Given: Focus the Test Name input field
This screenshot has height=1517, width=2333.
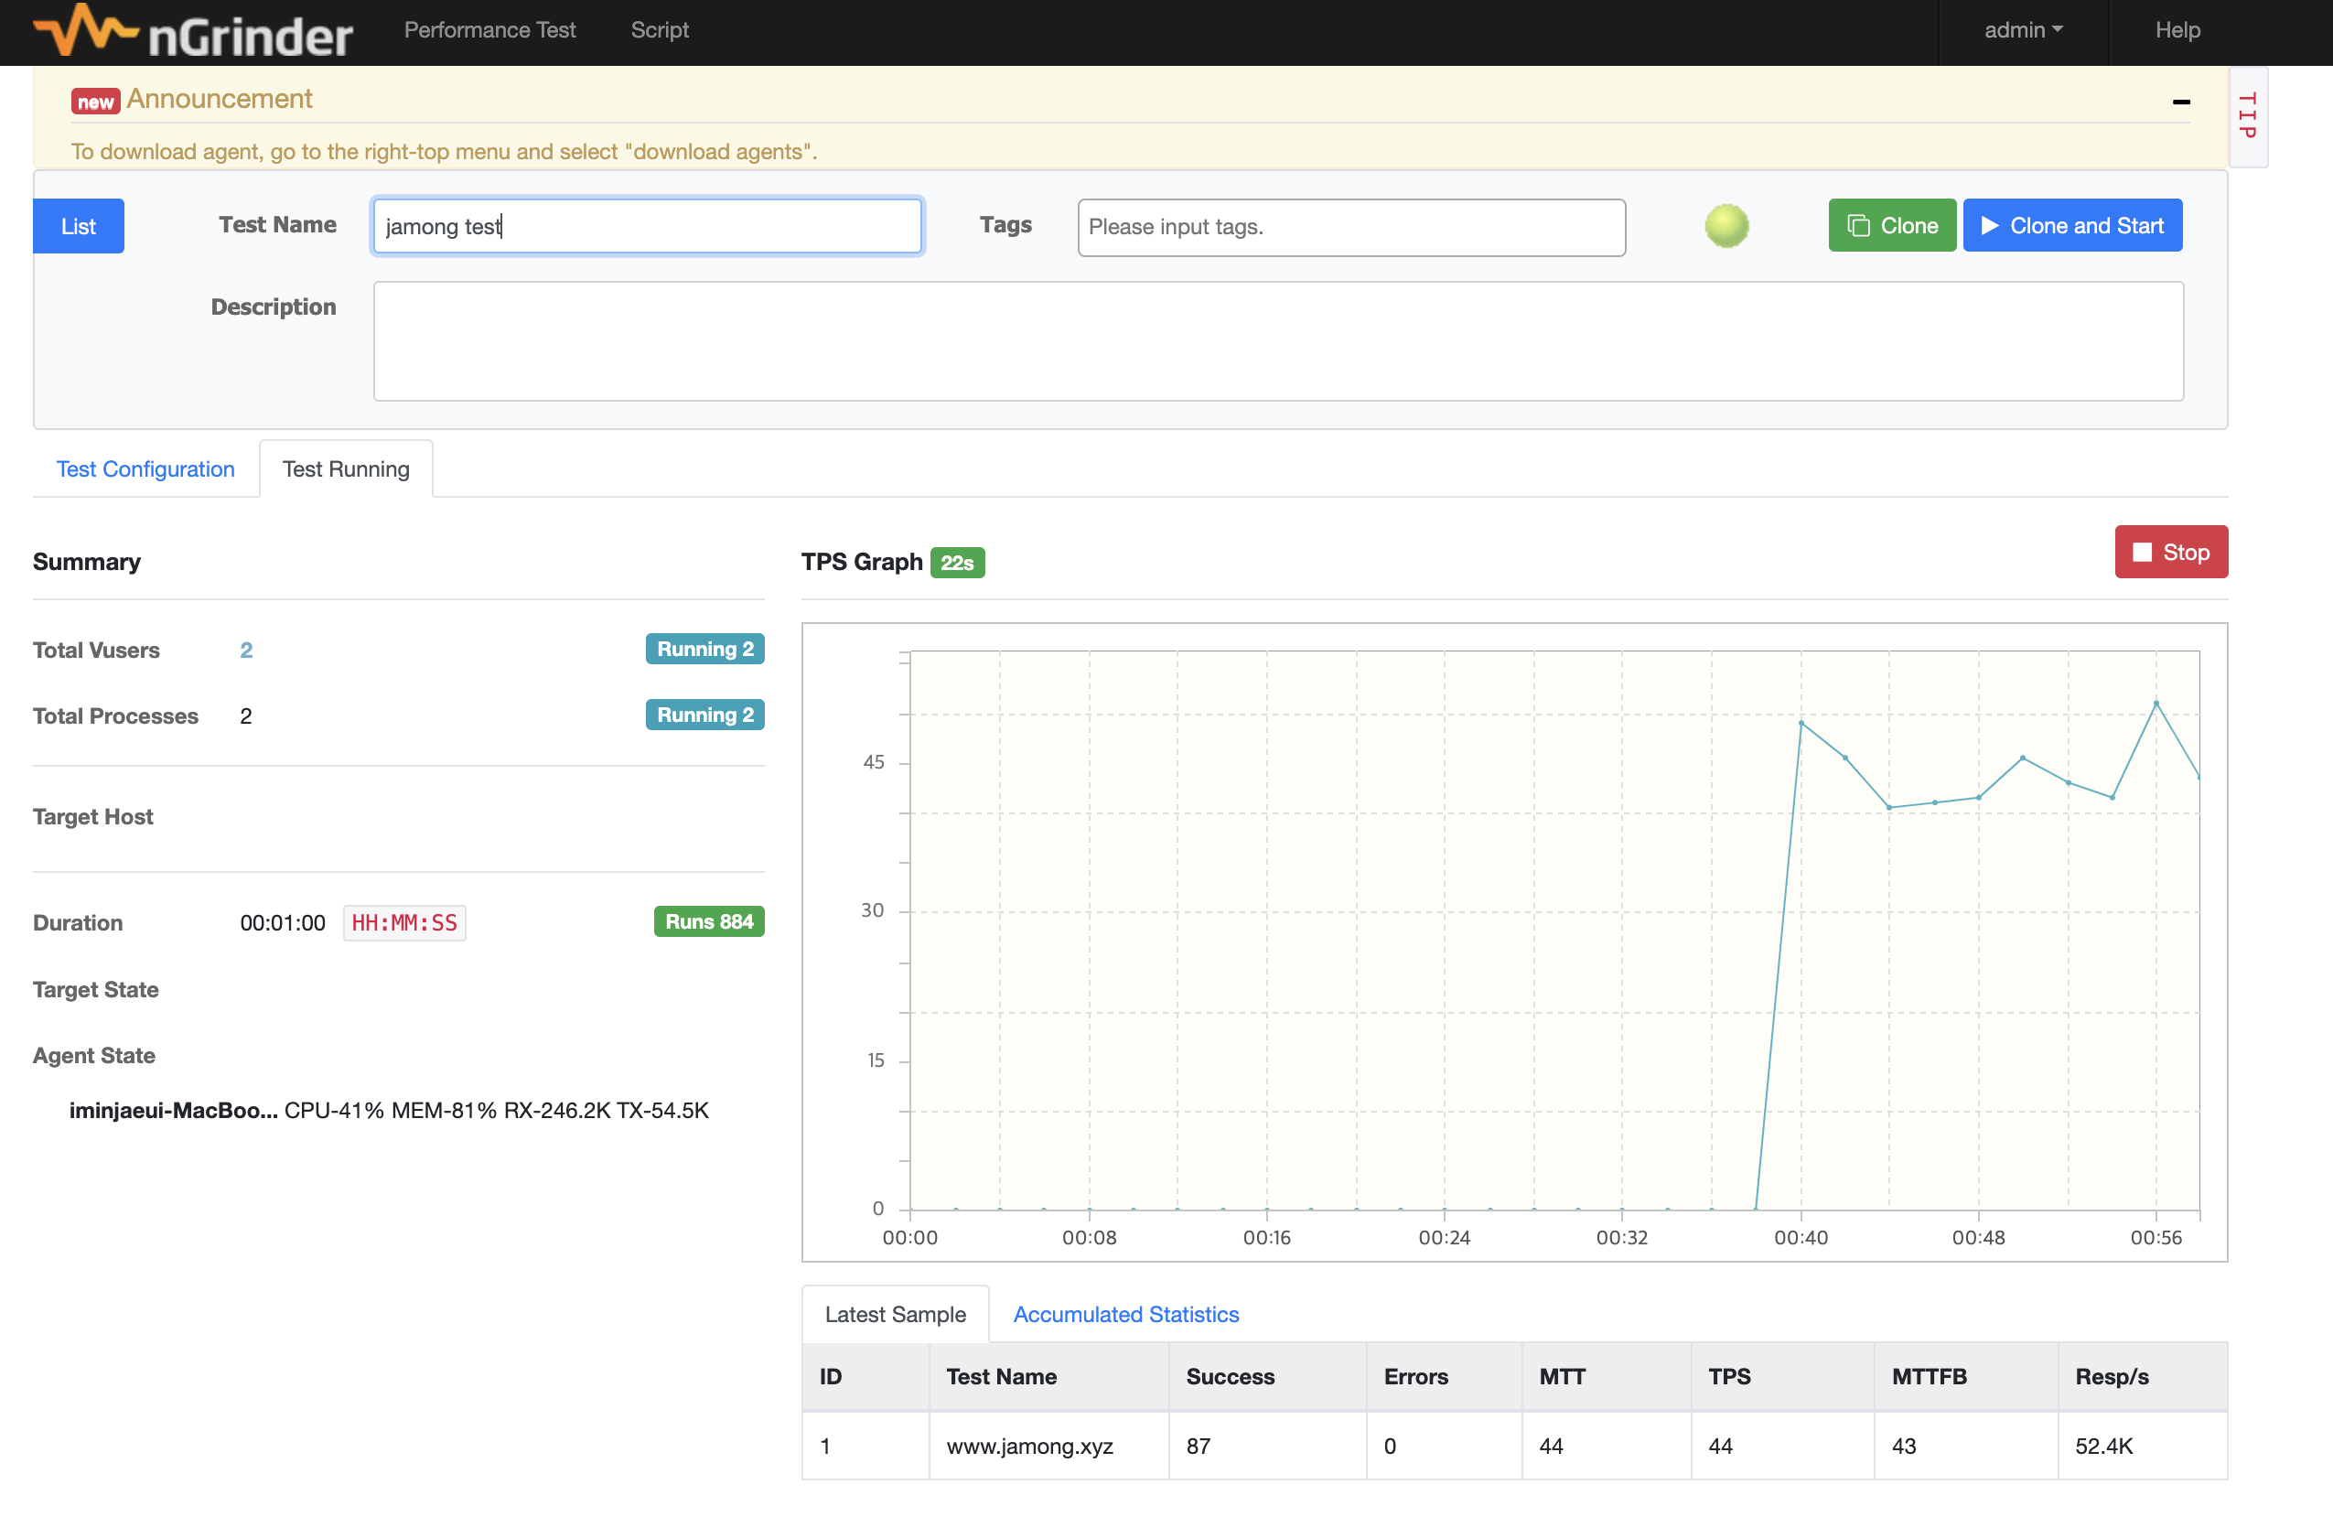Looking at the screenshot, I should pos(647,227).
